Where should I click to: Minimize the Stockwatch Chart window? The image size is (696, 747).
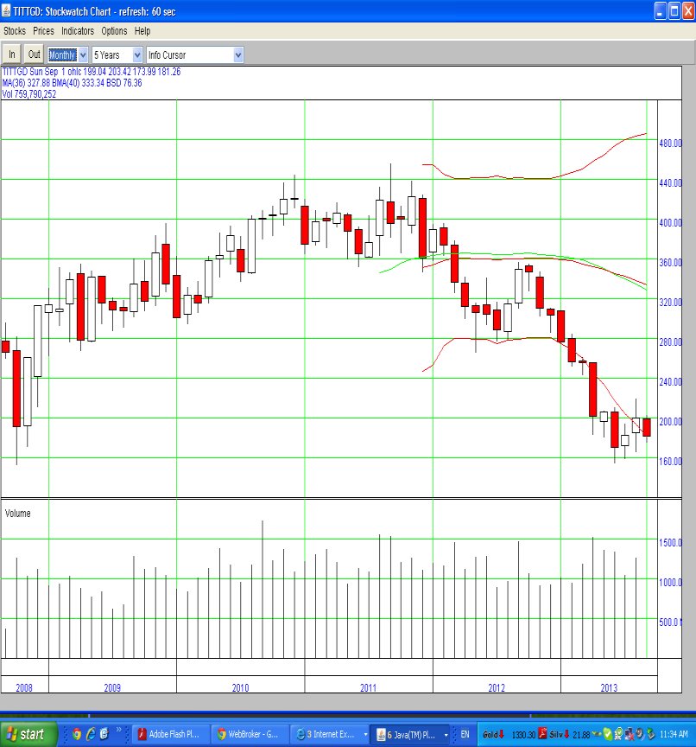point(660,10)
